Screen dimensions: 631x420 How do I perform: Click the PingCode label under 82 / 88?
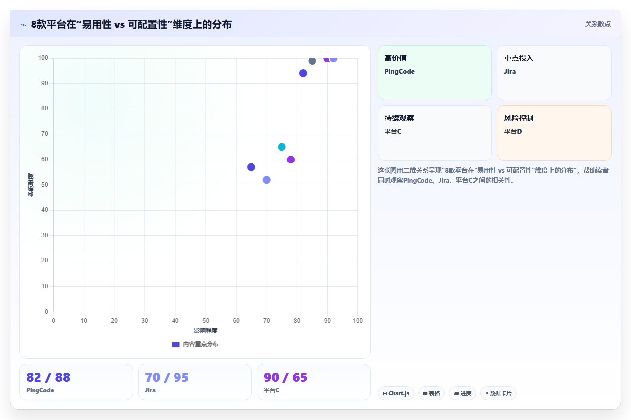click(40, 390)
